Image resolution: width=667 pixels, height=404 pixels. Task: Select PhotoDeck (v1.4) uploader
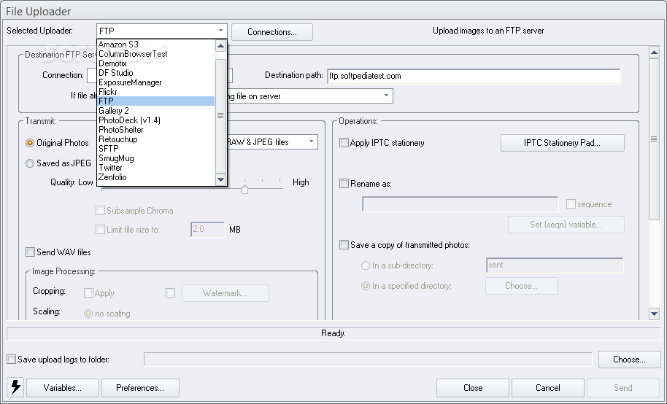click(155, 120)
